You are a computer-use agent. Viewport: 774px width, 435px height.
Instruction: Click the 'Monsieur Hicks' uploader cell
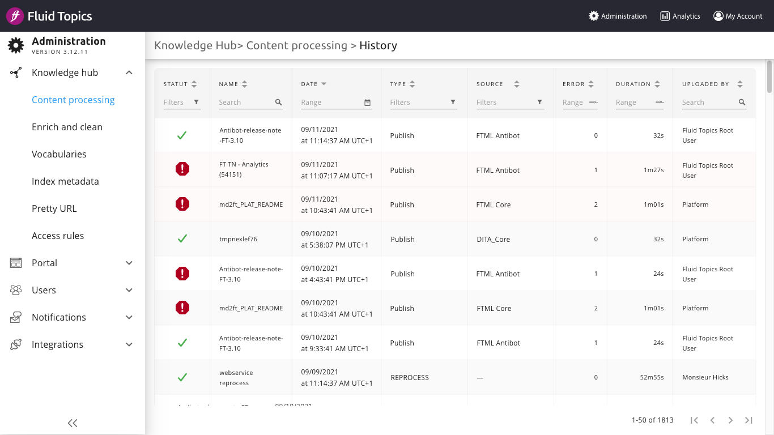(705, 377)
